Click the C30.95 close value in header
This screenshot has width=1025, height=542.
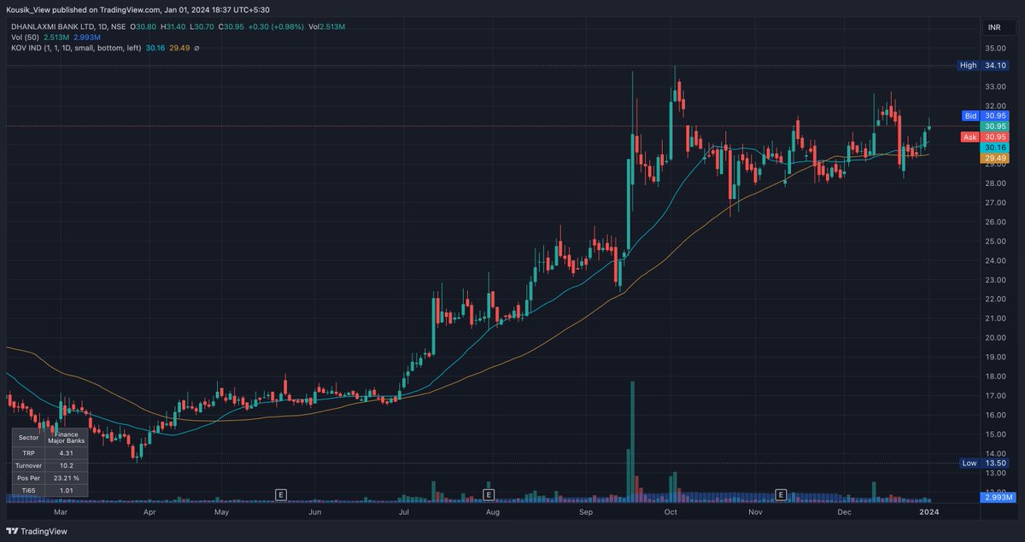click(231, 27)
